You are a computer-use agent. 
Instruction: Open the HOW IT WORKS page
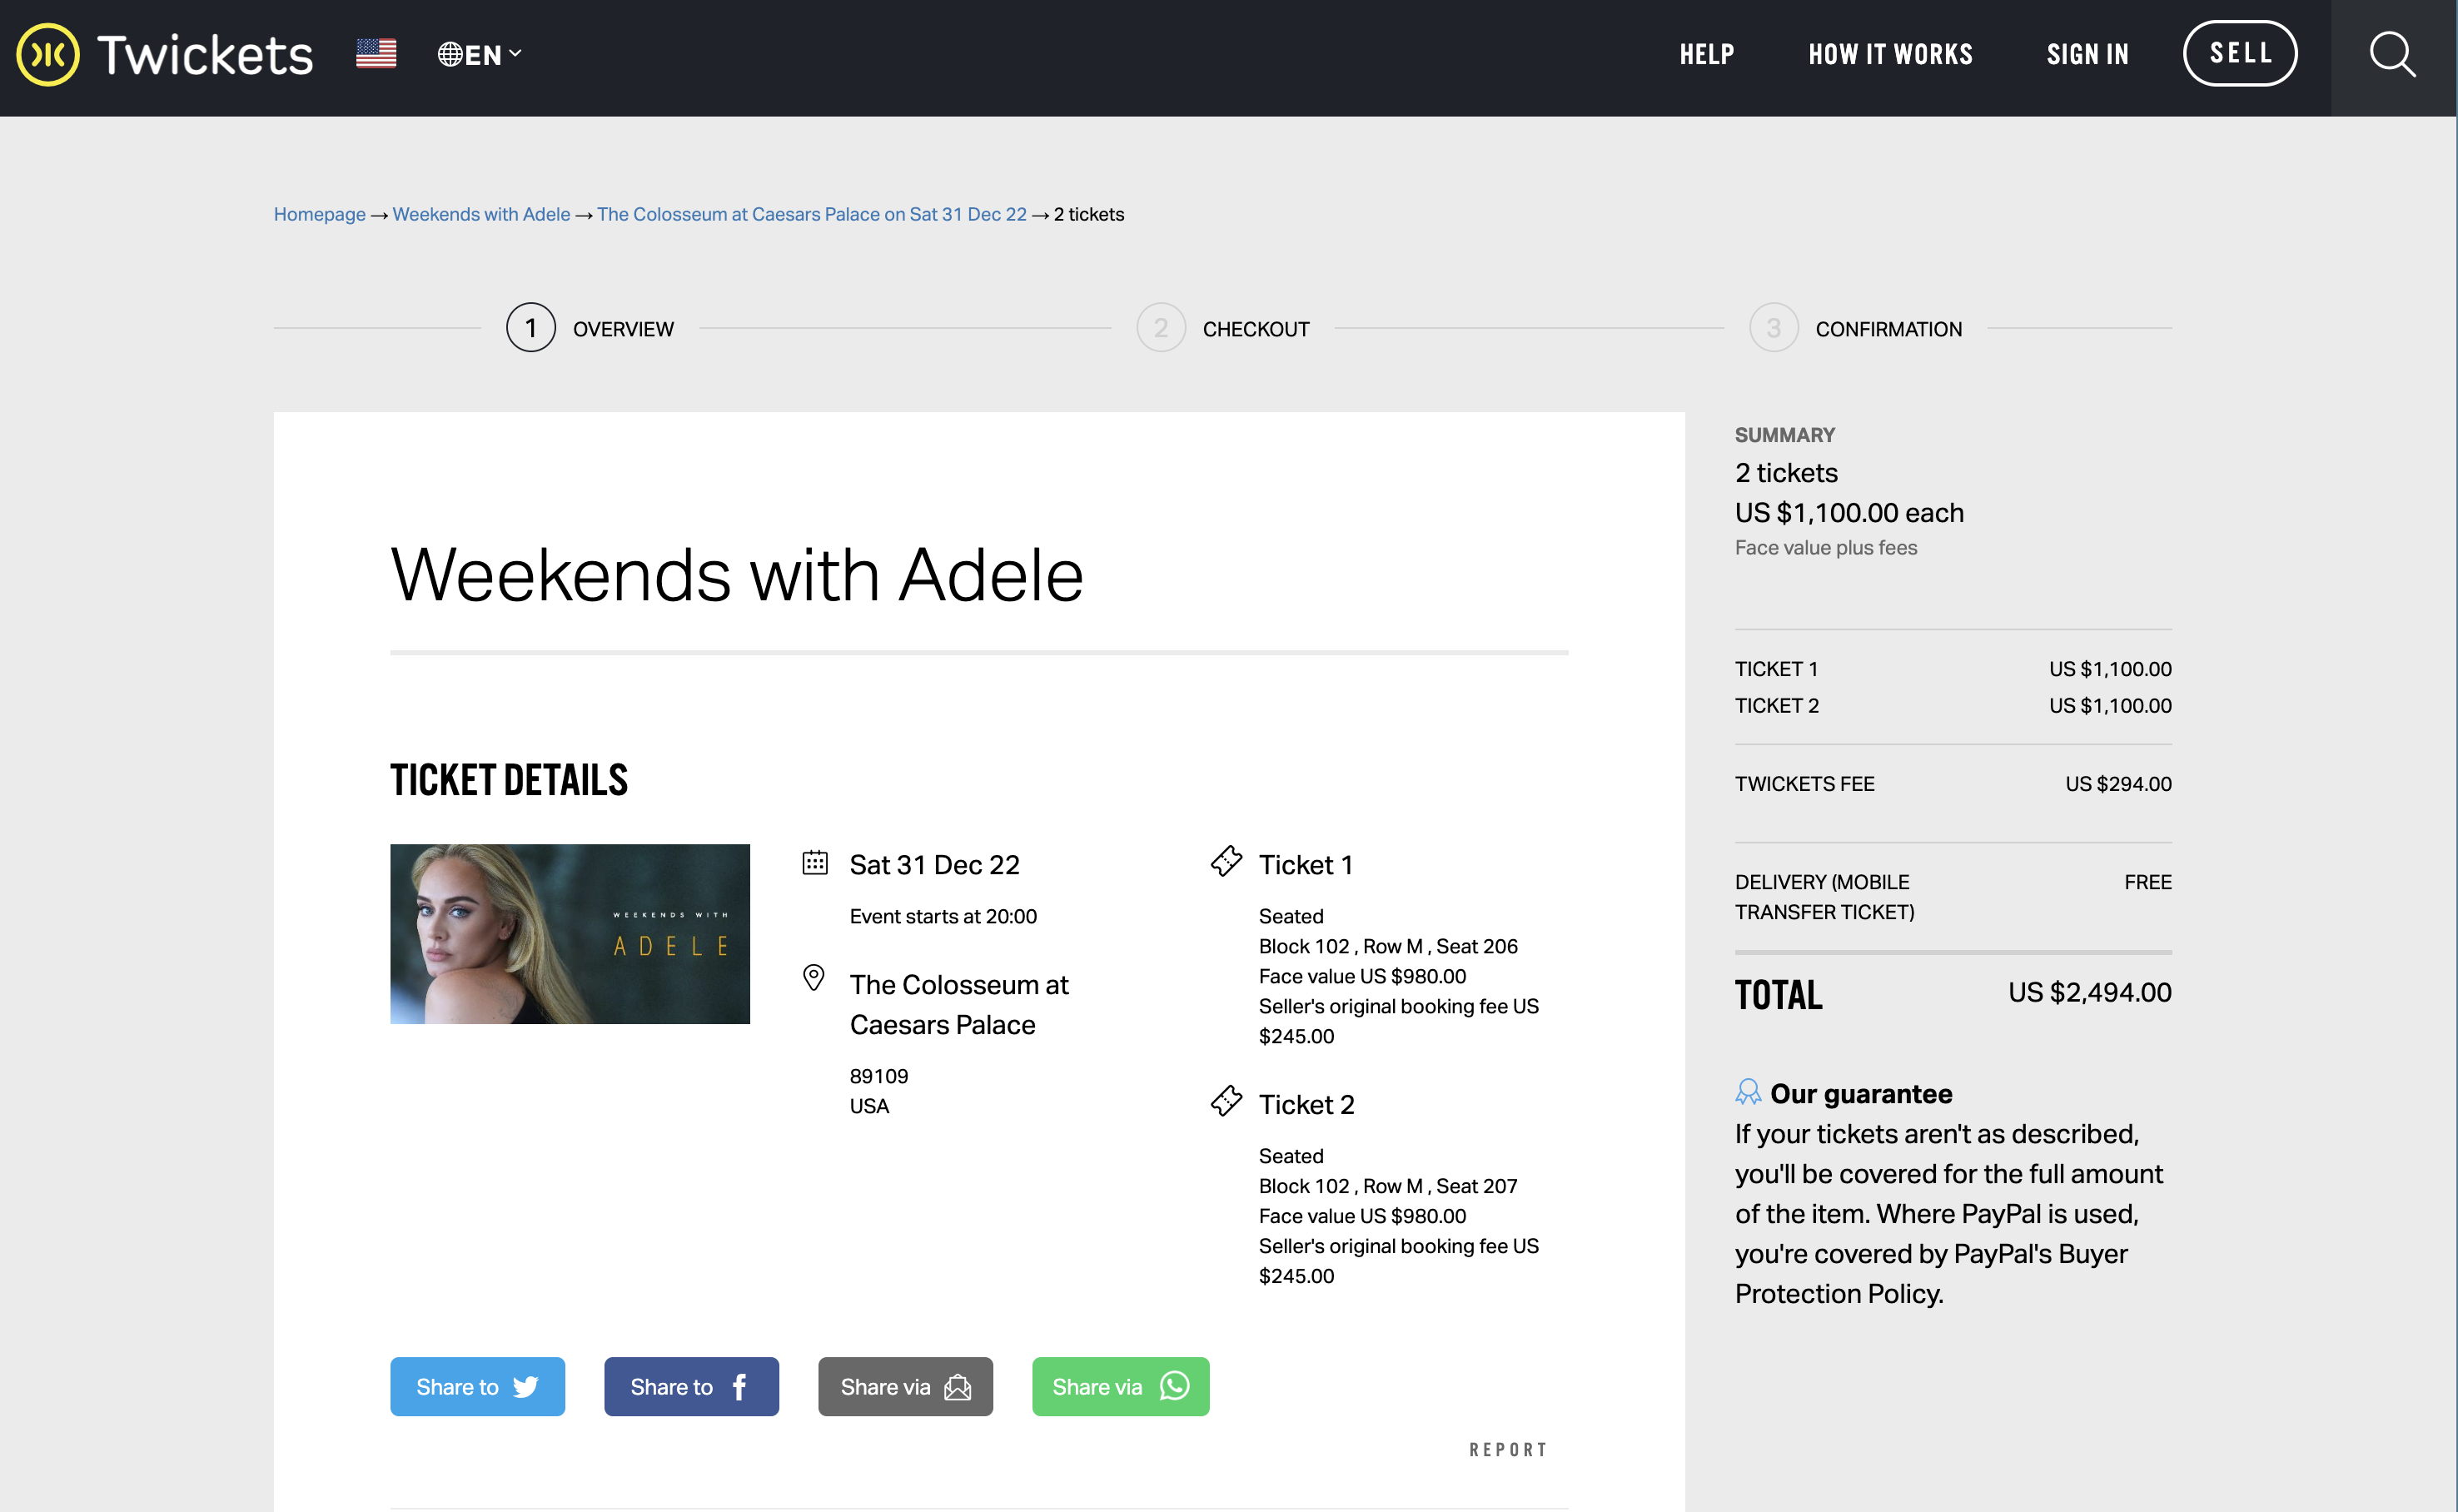click(1889, 53)
